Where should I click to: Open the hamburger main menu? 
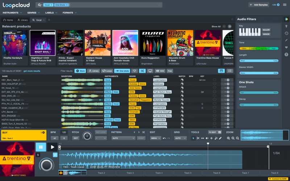pos(285,5)
